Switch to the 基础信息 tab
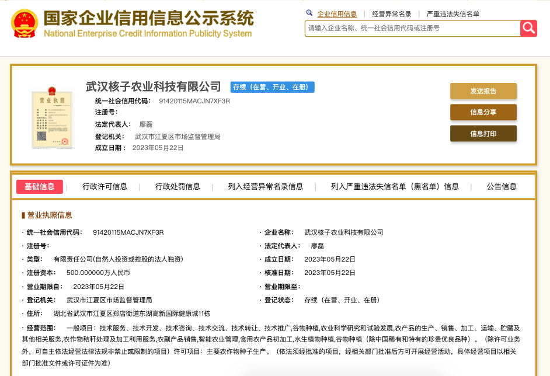550x376 pixels. (40, 186)
